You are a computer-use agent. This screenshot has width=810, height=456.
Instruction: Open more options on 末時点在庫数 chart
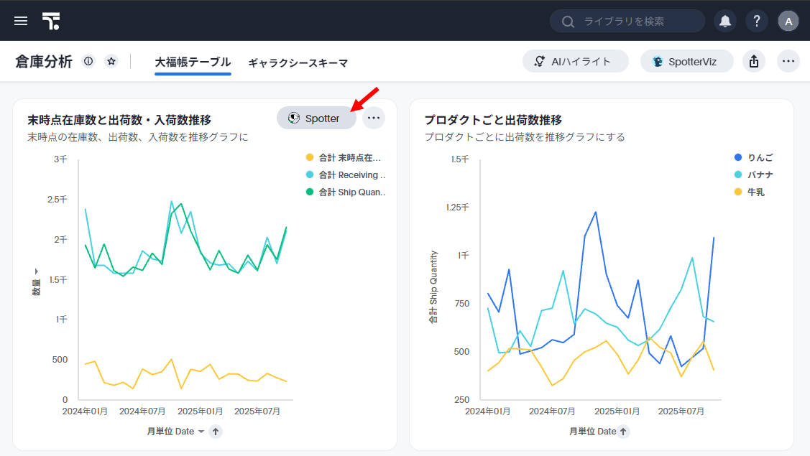coord(374,118)
